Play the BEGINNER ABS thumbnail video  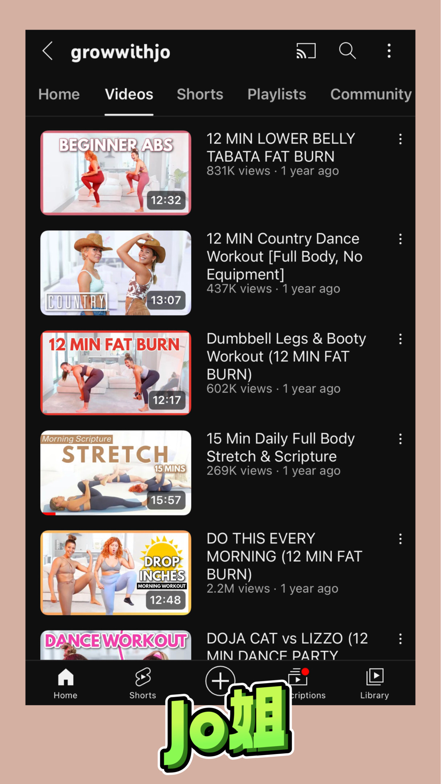[x=116, y=173]
